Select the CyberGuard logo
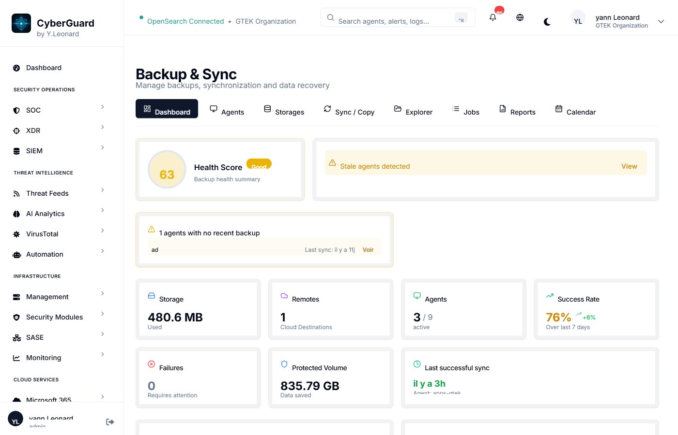The height and width of the screenshot is (435, 678). pos(21,23)
